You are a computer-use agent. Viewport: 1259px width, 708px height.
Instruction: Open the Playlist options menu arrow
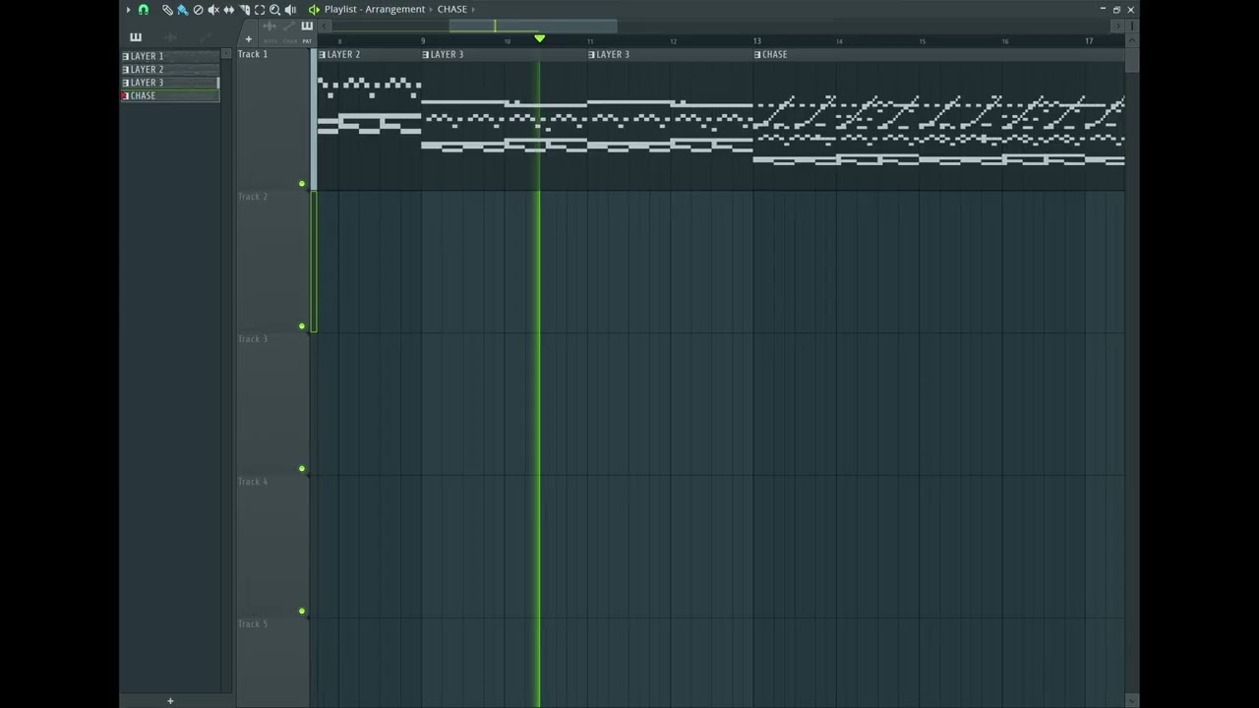(x=128, y=9)
